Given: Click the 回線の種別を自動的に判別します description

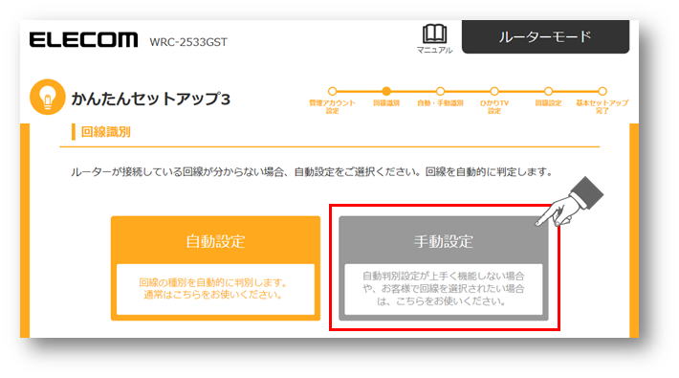Looking at the screenshot, I should [213, 289].
